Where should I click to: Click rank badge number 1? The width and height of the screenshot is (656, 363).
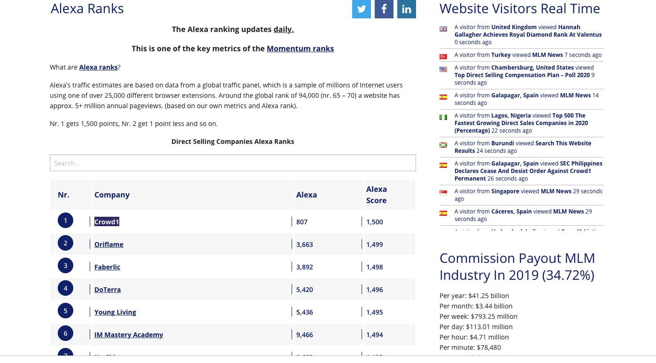(65, 221)
